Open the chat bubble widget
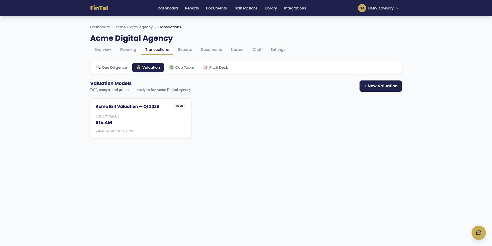The image size is (492, 246). pos(478,233)
